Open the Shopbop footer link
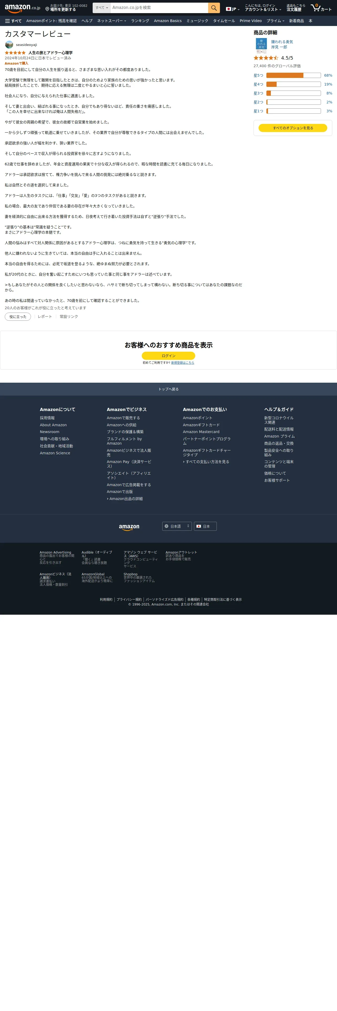This screenshot has width=337, height=1011. pyautogui.click(x=131, y=574)
